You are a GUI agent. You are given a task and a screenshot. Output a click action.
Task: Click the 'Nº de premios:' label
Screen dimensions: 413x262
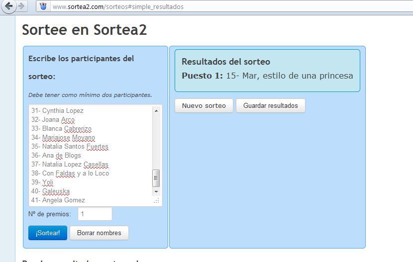coord(50,214)
